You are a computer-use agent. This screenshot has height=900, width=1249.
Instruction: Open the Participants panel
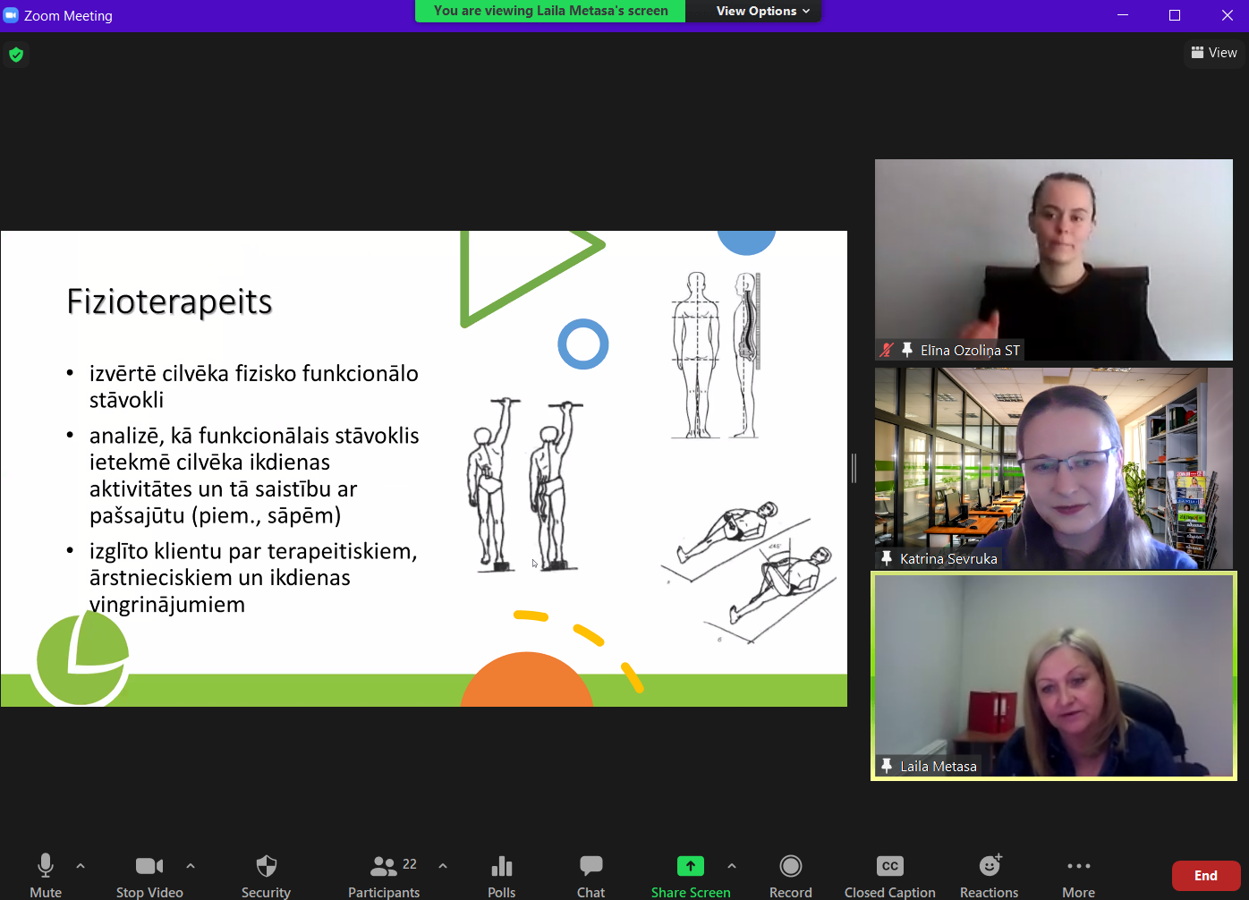(384, 875)
